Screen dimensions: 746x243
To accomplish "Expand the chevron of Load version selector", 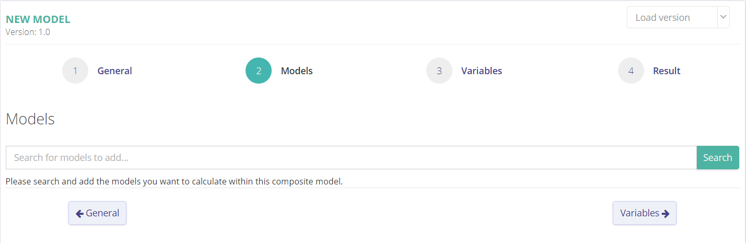I will [x=723, y=17].
